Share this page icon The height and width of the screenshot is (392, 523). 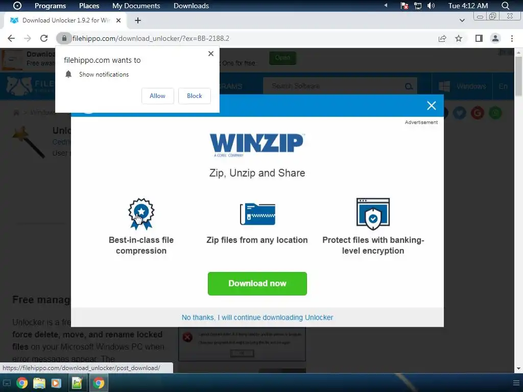(442, 38)
